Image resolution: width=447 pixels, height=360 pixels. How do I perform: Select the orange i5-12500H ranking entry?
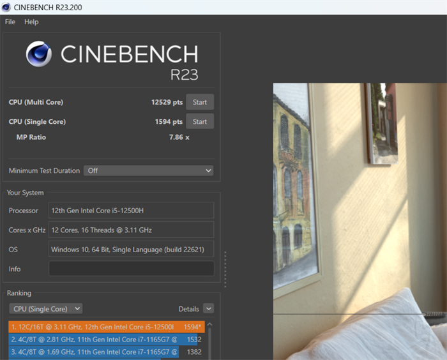[105, 327]
